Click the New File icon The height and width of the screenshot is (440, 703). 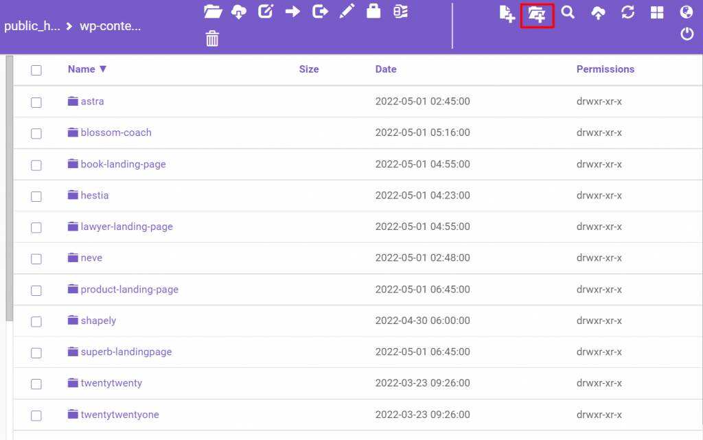tap(507, 14)
